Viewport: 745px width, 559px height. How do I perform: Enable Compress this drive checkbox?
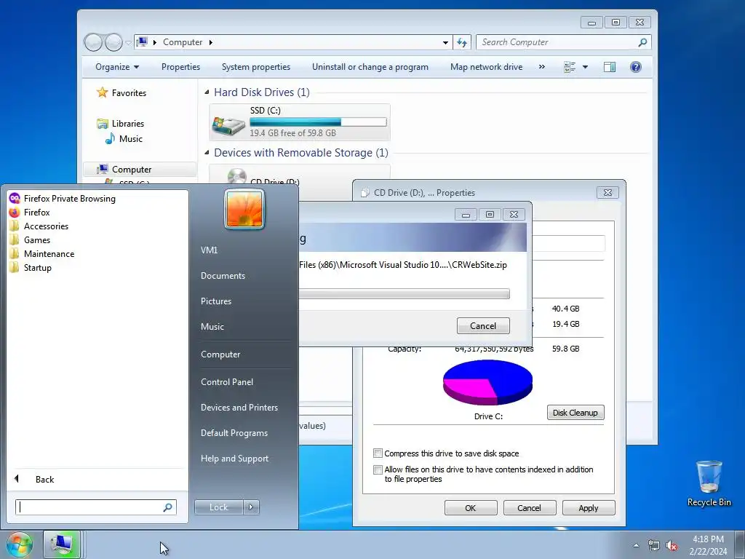378,453
